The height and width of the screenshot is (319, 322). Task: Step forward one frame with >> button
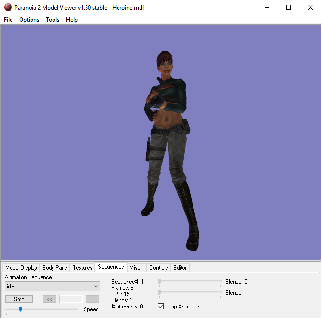pyautogui.click(x=93, y=299)
